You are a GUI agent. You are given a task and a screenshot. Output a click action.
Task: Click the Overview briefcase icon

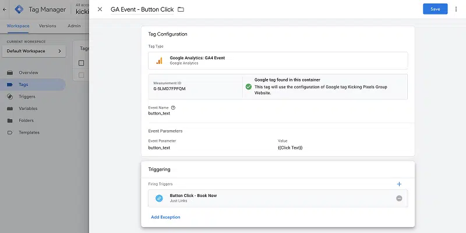(x=10, y=73)
